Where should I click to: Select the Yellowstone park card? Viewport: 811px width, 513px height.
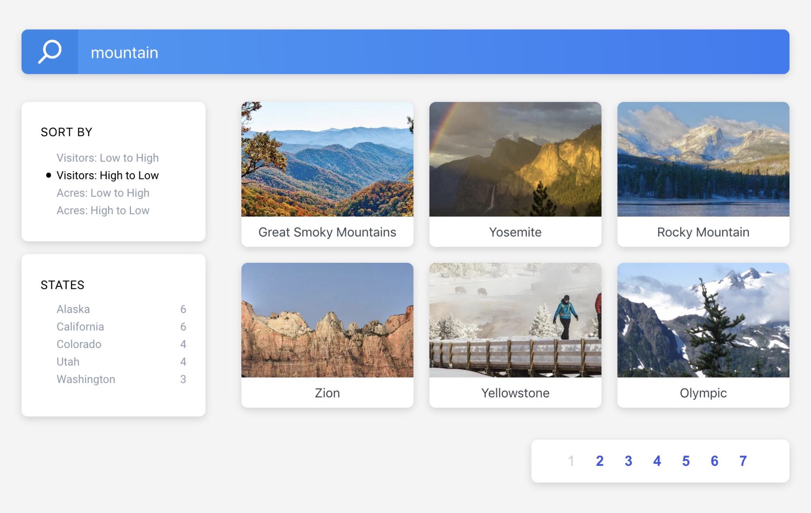point(515,335)
